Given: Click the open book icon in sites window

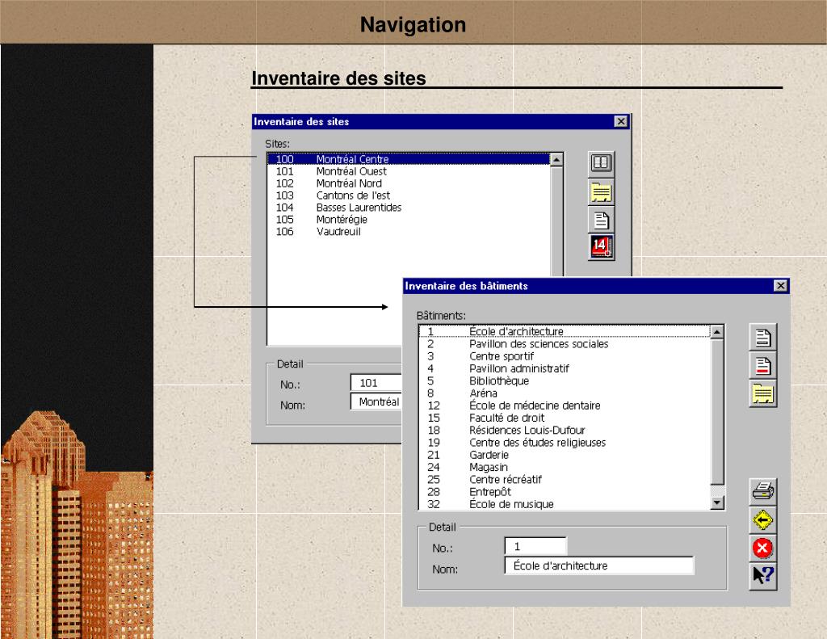Looking at the screenshot, I should point(601,163).
